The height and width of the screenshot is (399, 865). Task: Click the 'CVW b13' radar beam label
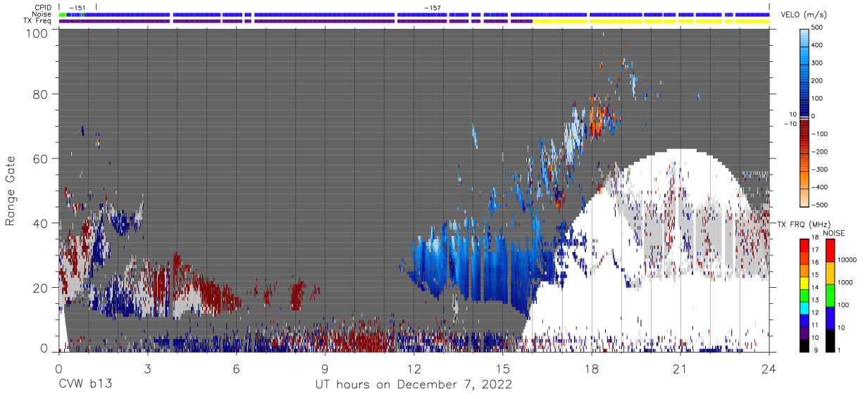click(x=85, y=385)
